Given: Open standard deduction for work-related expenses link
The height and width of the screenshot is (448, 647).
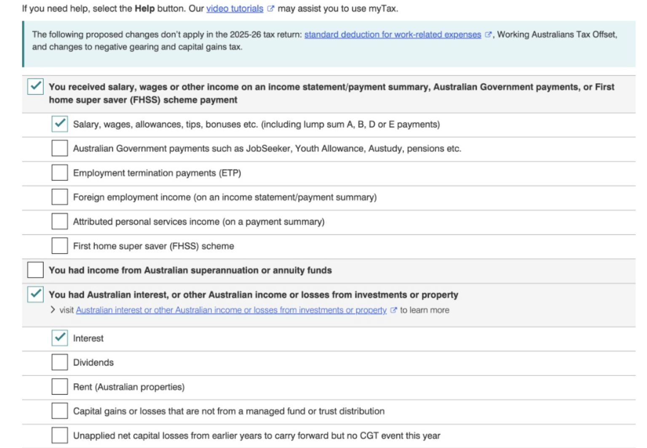Looking at the screenshot, I should [x=393, y=35].
